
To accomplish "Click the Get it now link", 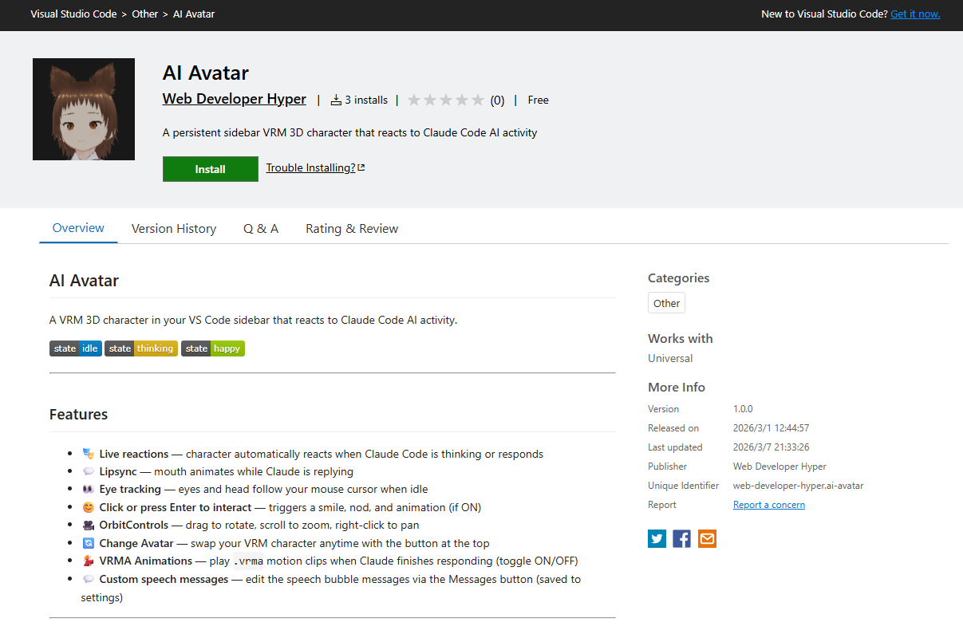I will pos(915,14).
